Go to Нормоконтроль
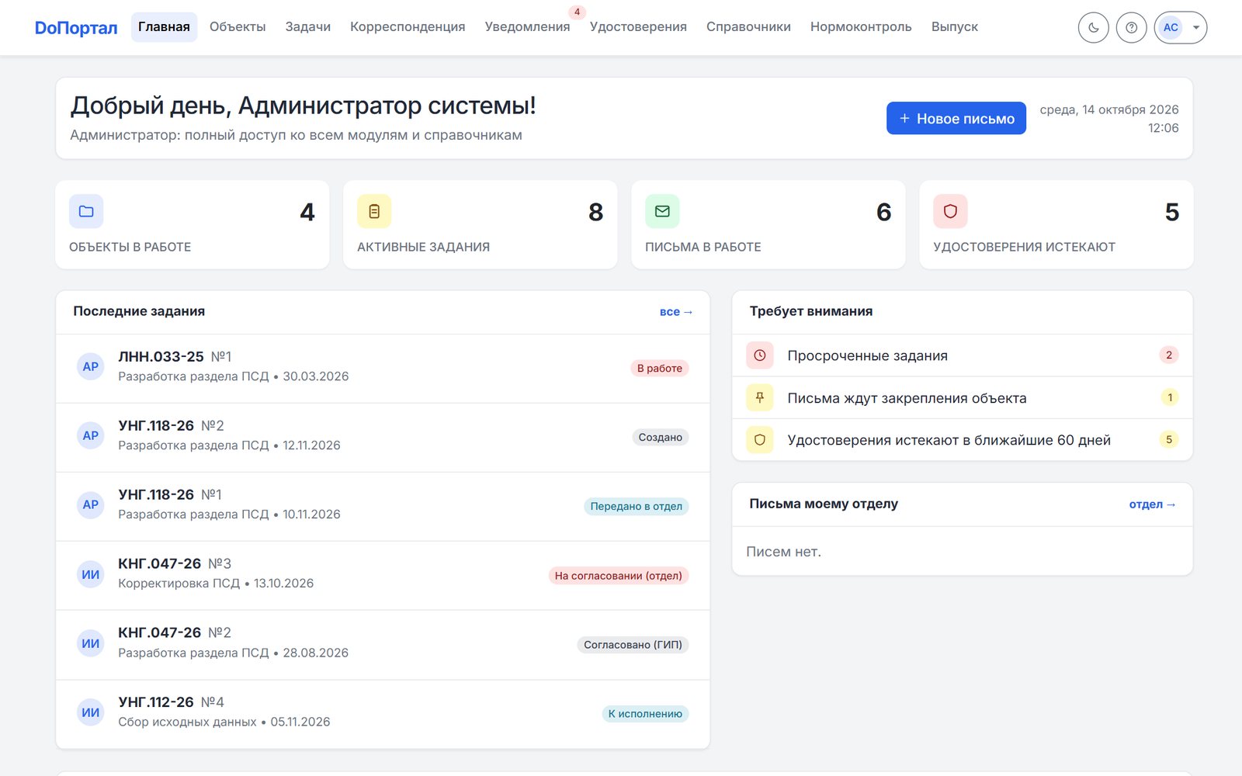The height and width of the screenshot is (776, 1242). [x=861, y=27]
